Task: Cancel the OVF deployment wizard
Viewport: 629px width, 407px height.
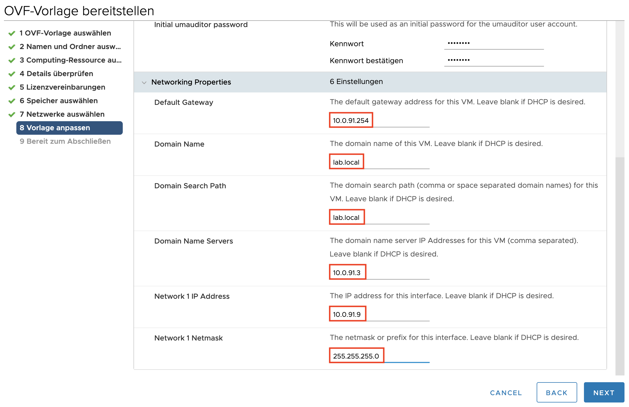Action: point(506,393)
